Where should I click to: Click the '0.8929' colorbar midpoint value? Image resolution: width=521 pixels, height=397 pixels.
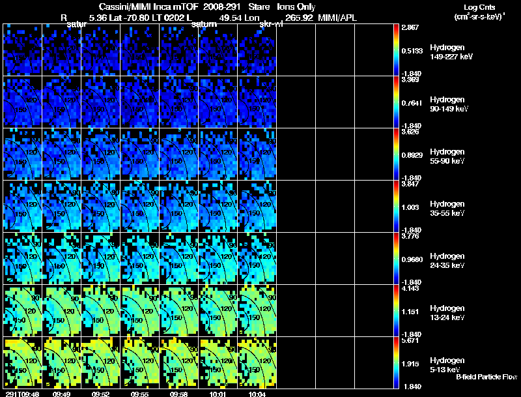[412, 155]
